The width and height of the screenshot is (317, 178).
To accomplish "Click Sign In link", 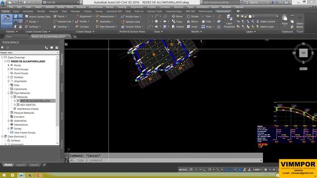I will coord(253,2).
